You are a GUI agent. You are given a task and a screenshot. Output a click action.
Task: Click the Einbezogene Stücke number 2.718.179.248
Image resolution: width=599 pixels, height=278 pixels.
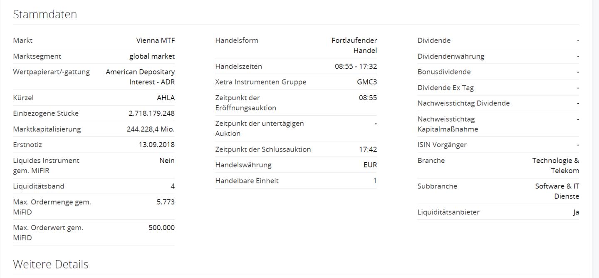[x=151, y=113]
